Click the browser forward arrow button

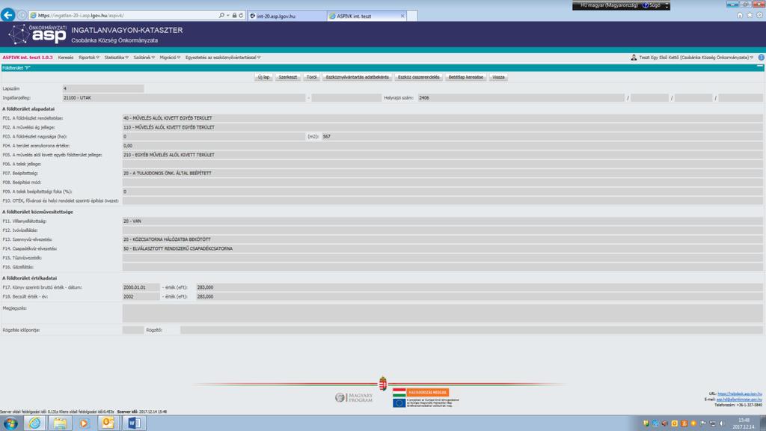[x=22, y=15]
